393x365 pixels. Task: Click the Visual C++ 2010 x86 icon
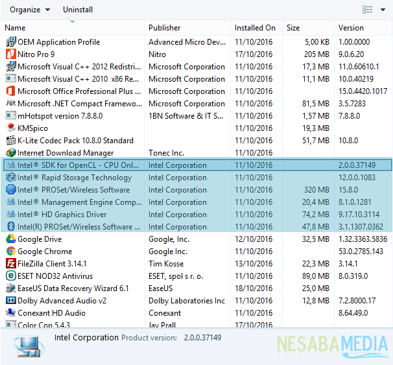(11, 78)
